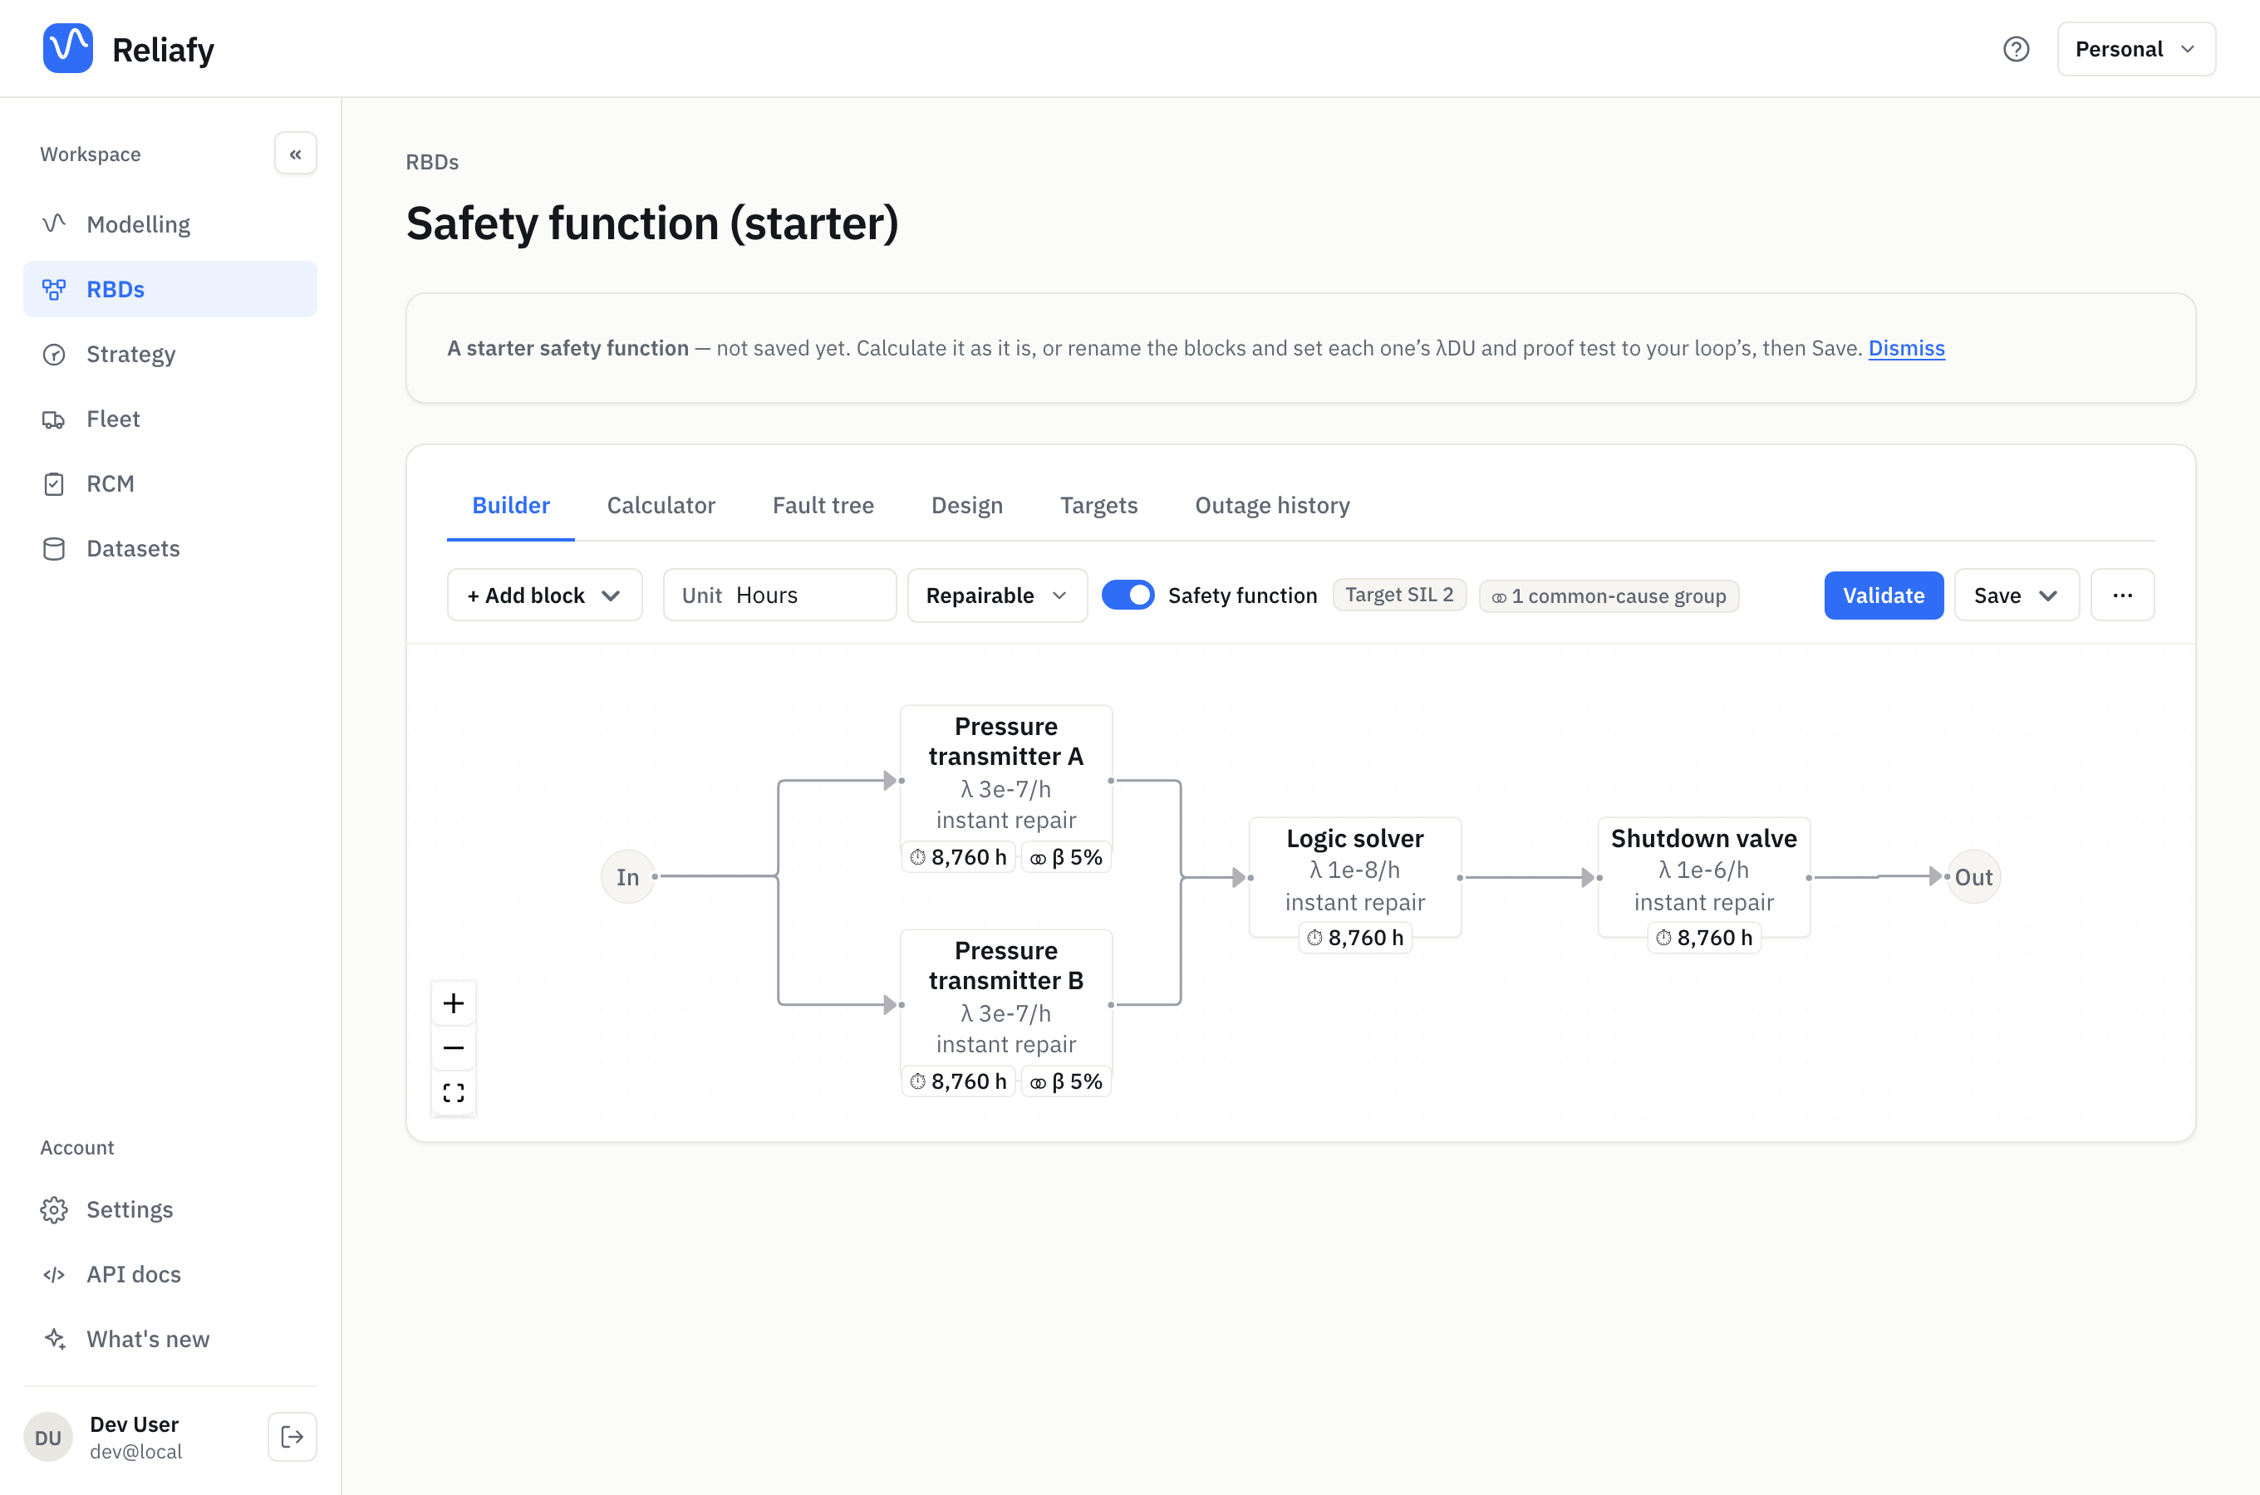This screenshot has width=2260, height=1495.
Task: Select the Pressure transmitter B block
Action: [x=1006, y=1006]
